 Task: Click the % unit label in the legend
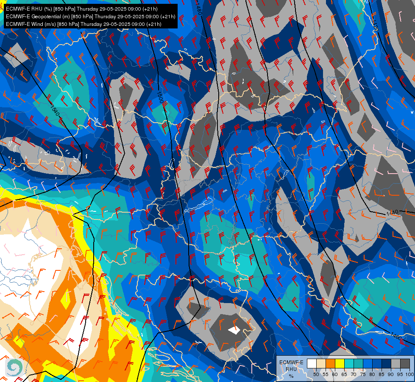coord(291,376)
